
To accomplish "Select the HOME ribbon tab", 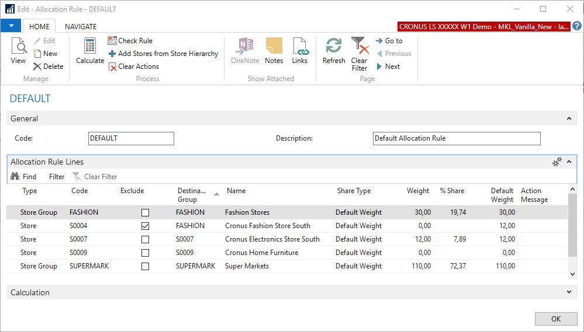I will pyautogui.click(x=39, y=26).
